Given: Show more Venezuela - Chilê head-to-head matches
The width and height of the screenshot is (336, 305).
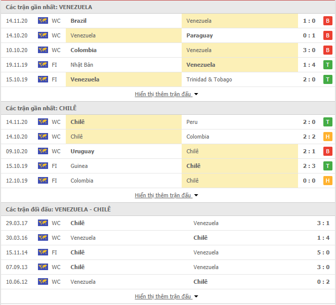Looking at the screenshot, I should [166, 296].
